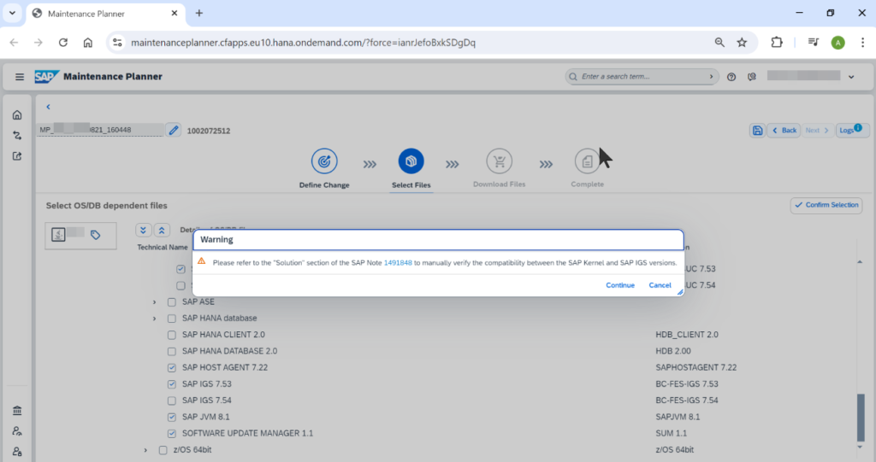Click Cancel in the Warning dialog
The height and width of the screenshot is (462, 876).
point(660,285)
